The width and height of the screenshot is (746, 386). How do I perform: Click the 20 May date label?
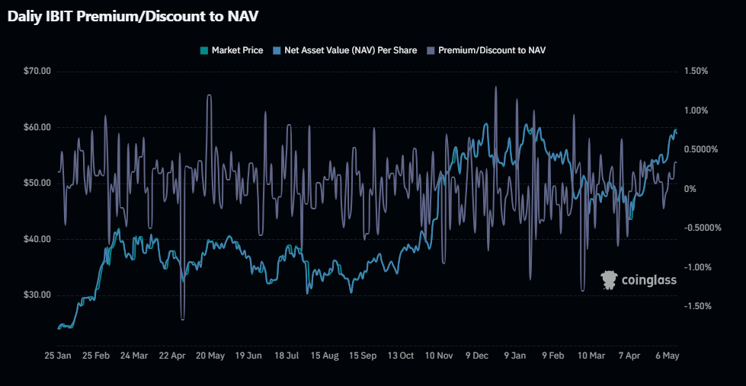pyautogui.click(x=210, y=356)
